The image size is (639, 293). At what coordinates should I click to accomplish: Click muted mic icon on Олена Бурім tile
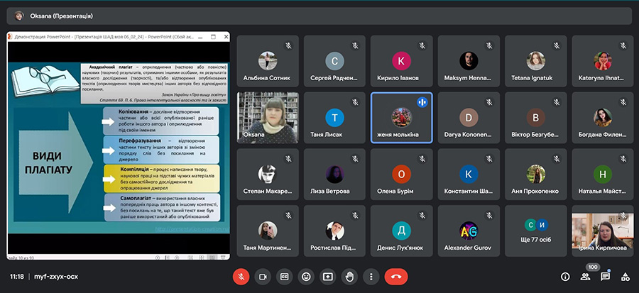click(422, 159)
